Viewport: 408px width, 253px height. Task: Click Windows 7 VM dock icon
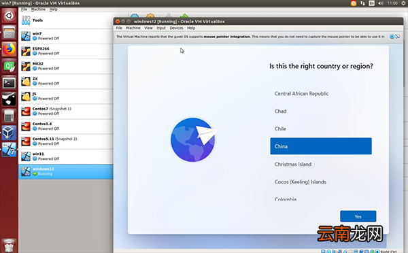9,150
